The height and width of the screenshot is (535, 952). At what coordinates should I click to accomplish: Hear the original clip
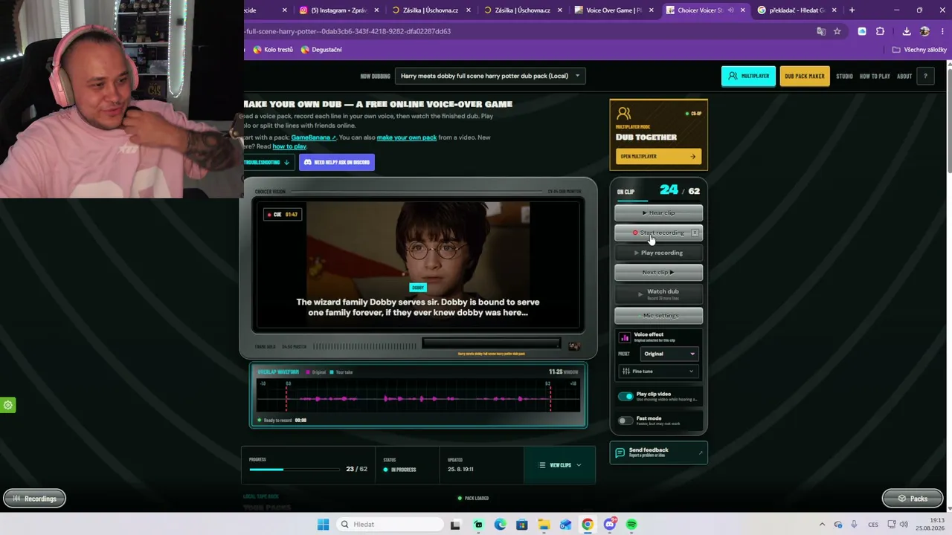[x=658, y=213]
